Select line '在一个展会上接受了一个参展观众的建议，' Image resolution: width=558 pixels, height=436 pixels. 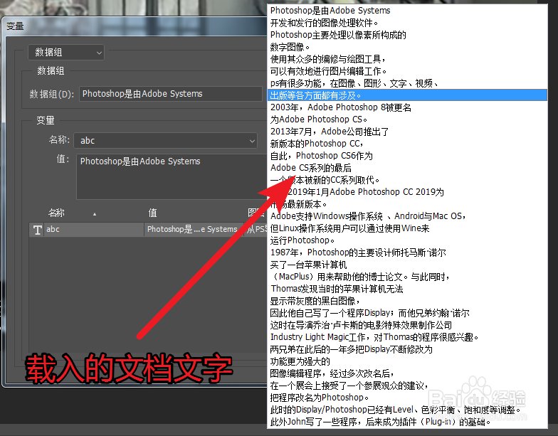tap(407, 386)
